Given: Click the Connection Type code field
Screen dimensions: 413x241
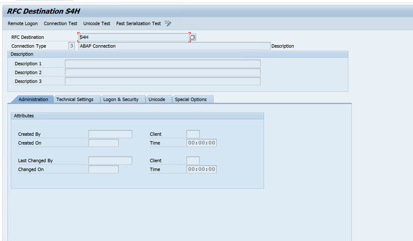Looking at the screenshot, I should point(72,46).
